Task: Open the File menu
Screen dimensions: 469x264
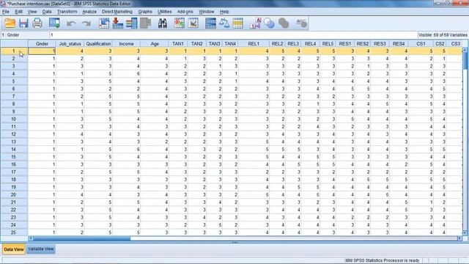Action: click(6, 12)
